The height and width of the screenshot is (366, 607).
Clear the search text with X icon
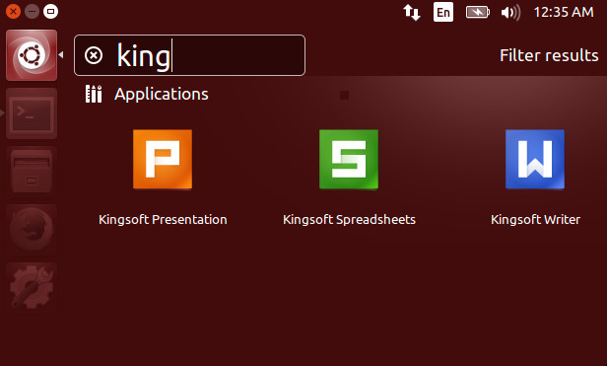pyautogui.click(x=94, y=55)
